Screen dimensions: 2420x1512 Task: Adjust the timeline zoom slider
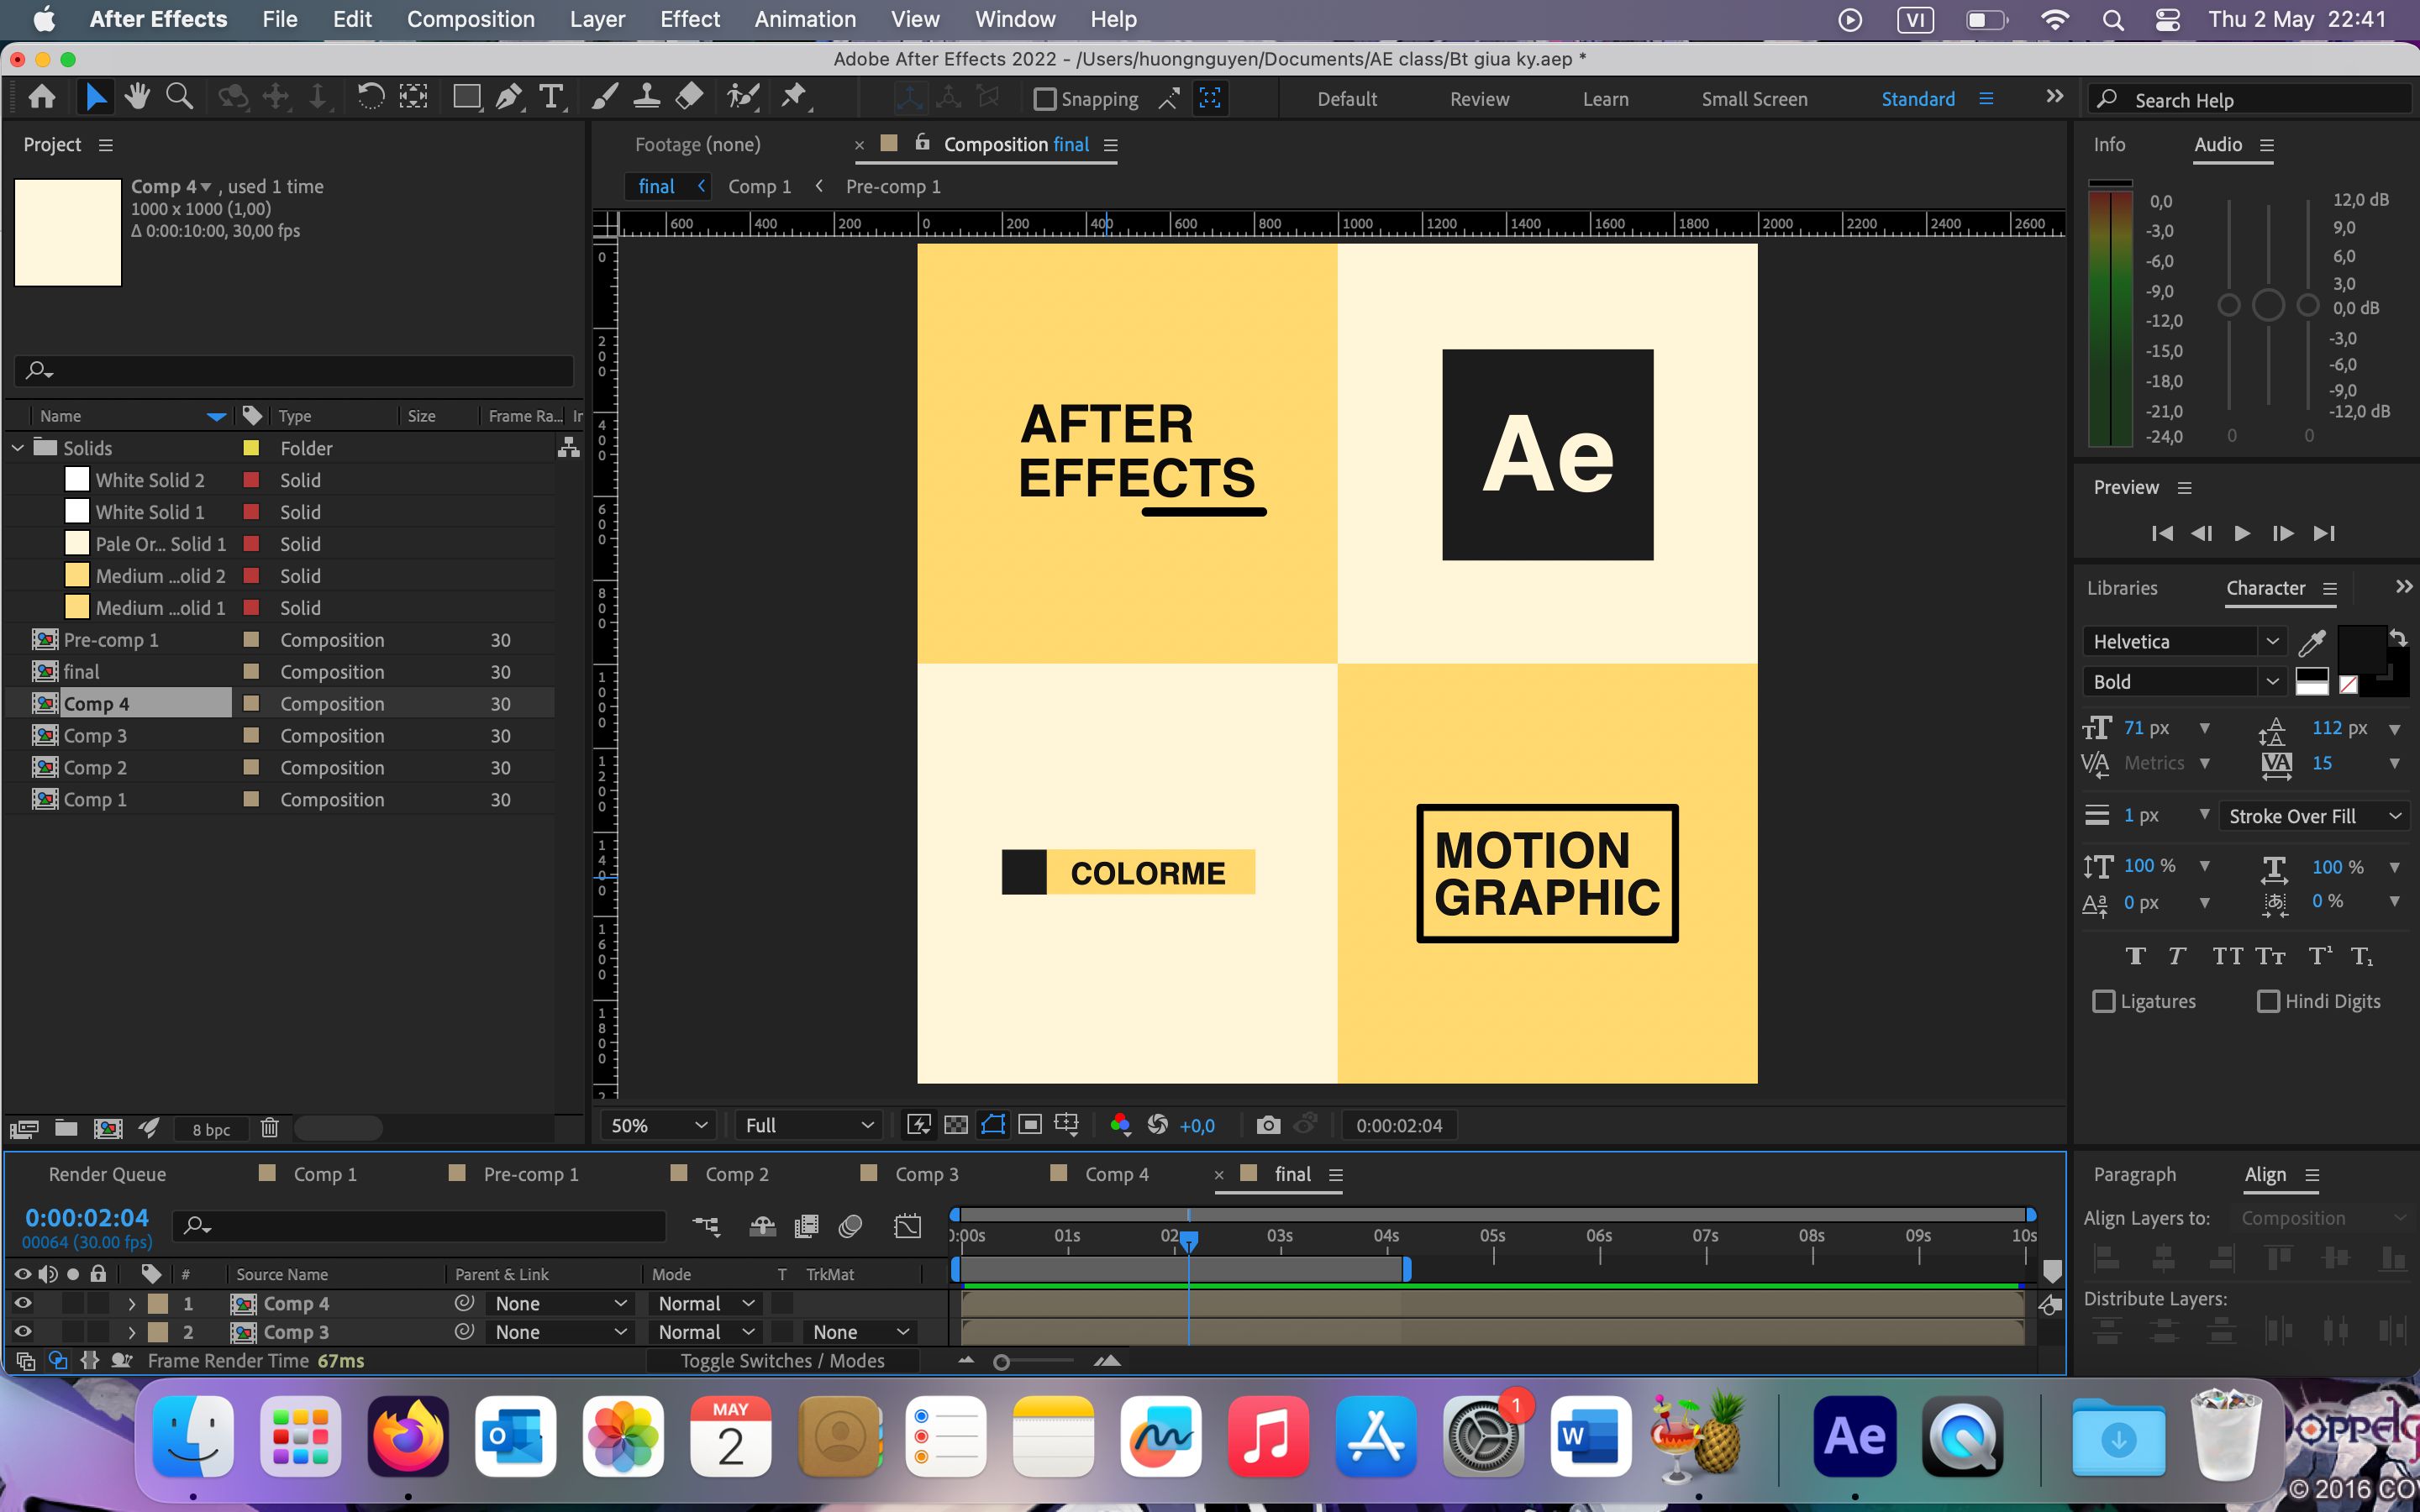[1001, 1361]
